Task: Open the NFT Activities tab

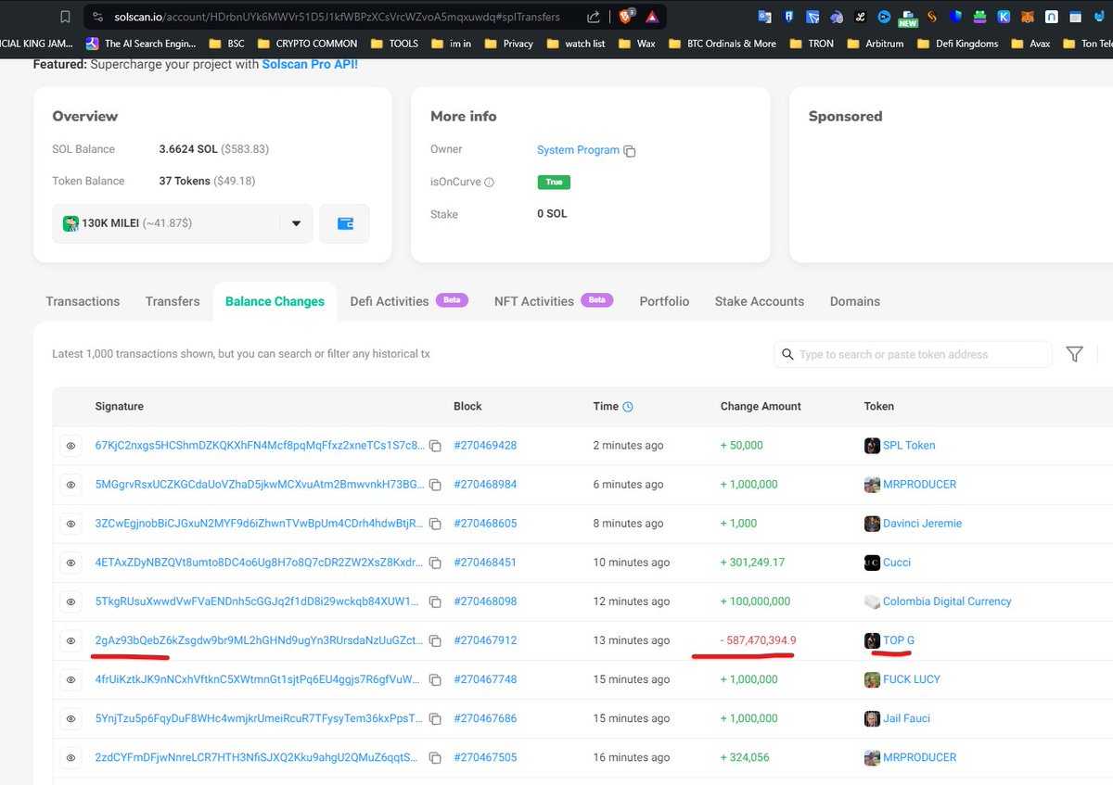Action: (554, 301)
